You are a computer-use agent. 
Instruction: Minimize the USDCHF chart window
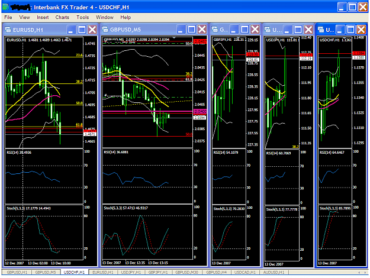click(x=340, y=30)
